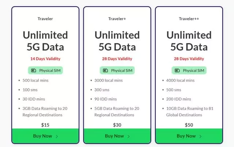Click 14 Days Validity text
Screen dimensions: 234x147
45,59
